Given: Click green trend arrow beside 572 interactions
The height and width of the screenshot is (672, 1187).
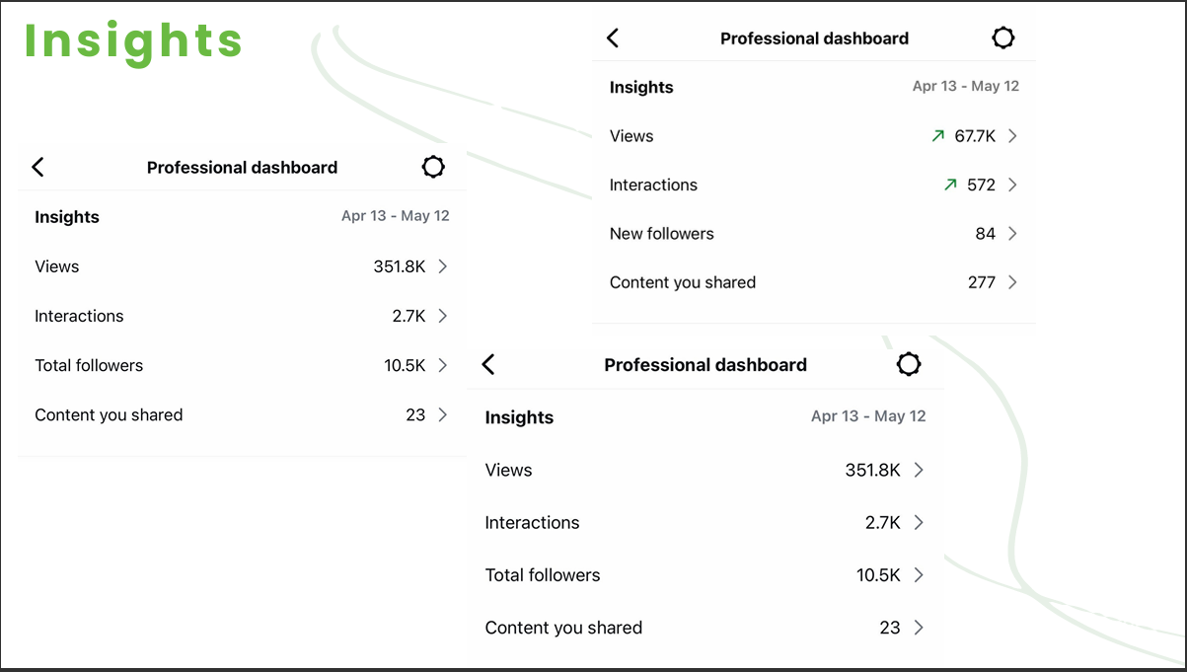Looking at the screenshot, I should [x=950, y=185].
